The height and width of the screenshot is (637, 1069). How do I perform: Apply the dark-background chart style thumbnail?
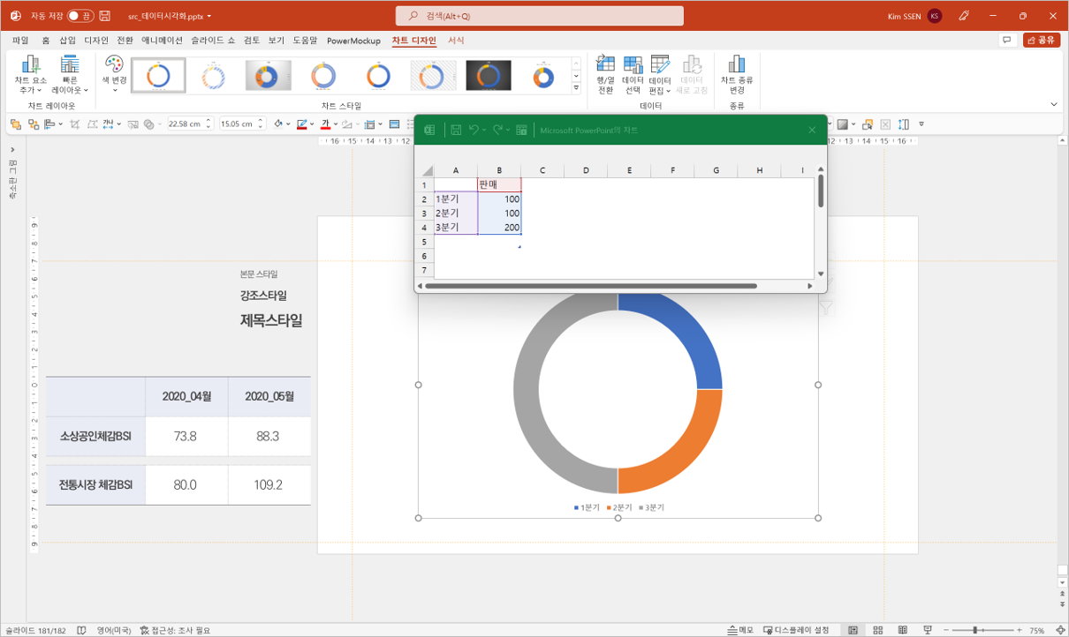click(489, 76)
